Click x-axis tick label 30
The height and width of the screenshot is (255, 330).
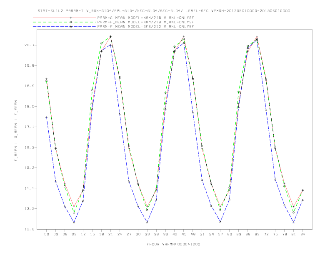(138, 234)
